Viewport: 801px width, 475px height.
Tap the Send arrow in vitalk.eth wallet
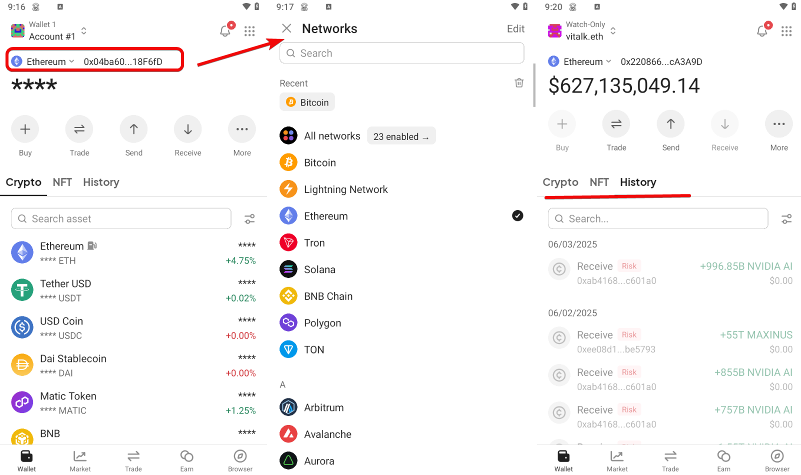coord(670,124)
